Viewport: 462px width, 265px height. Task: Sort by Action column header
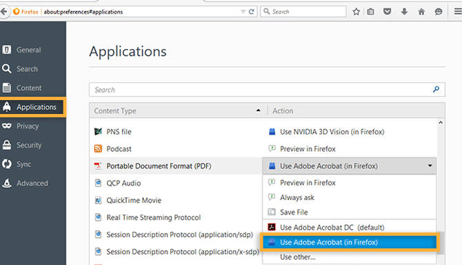click(x=356, y=111)
